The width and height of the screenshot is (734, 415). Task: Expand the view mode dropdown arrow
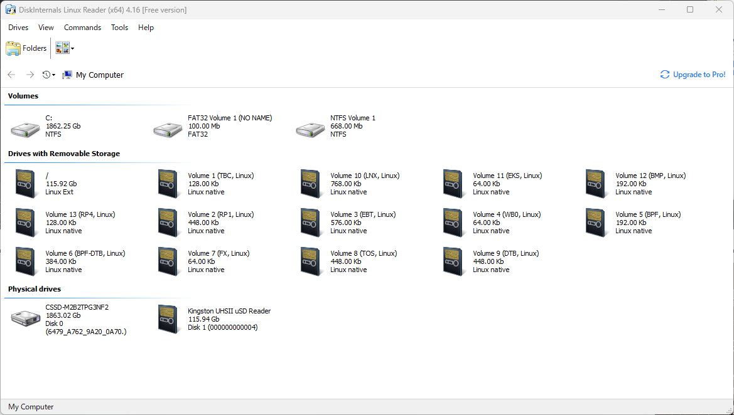[x=73, y=48]
